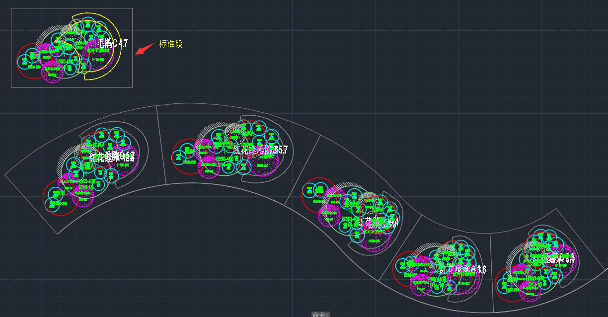The height and width of the screenshot is (317, 608).
Task: Select the white label ending in 5.7
Action: click(x=260, y=150)
